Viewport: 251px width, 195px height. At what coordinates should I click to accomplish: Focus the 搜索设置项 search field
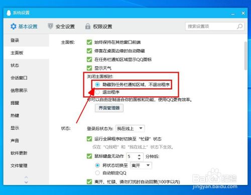(215, 27)
